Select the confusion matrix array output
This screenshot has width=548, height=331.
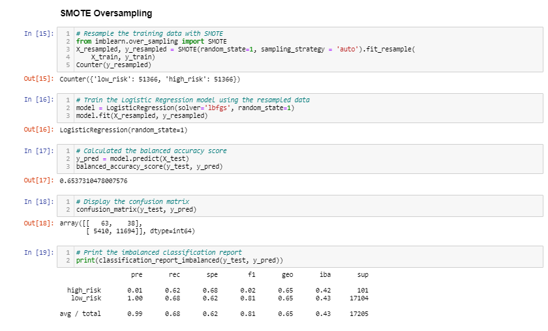click(x=127, y=227)
